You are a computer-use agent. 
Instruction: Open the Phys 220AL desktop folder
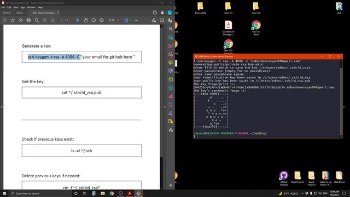pos(201,8)
